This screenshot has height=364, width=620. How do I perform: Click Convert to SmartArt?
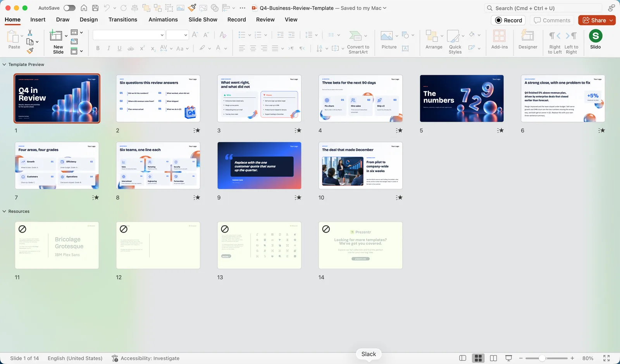(358, 42)
